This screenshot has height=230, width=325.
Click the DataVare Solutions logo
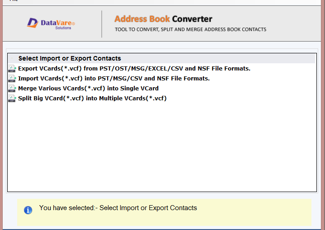click(x=51, y=23)
